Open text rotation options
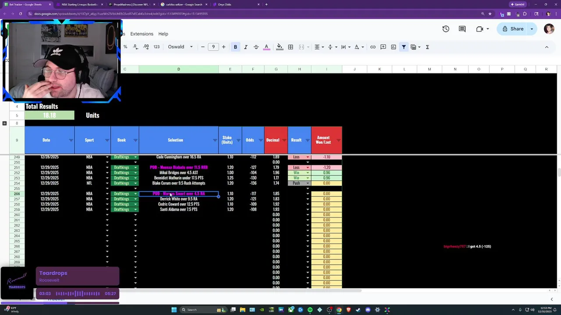Screen dimensions: 561x315 click(359, 47)
